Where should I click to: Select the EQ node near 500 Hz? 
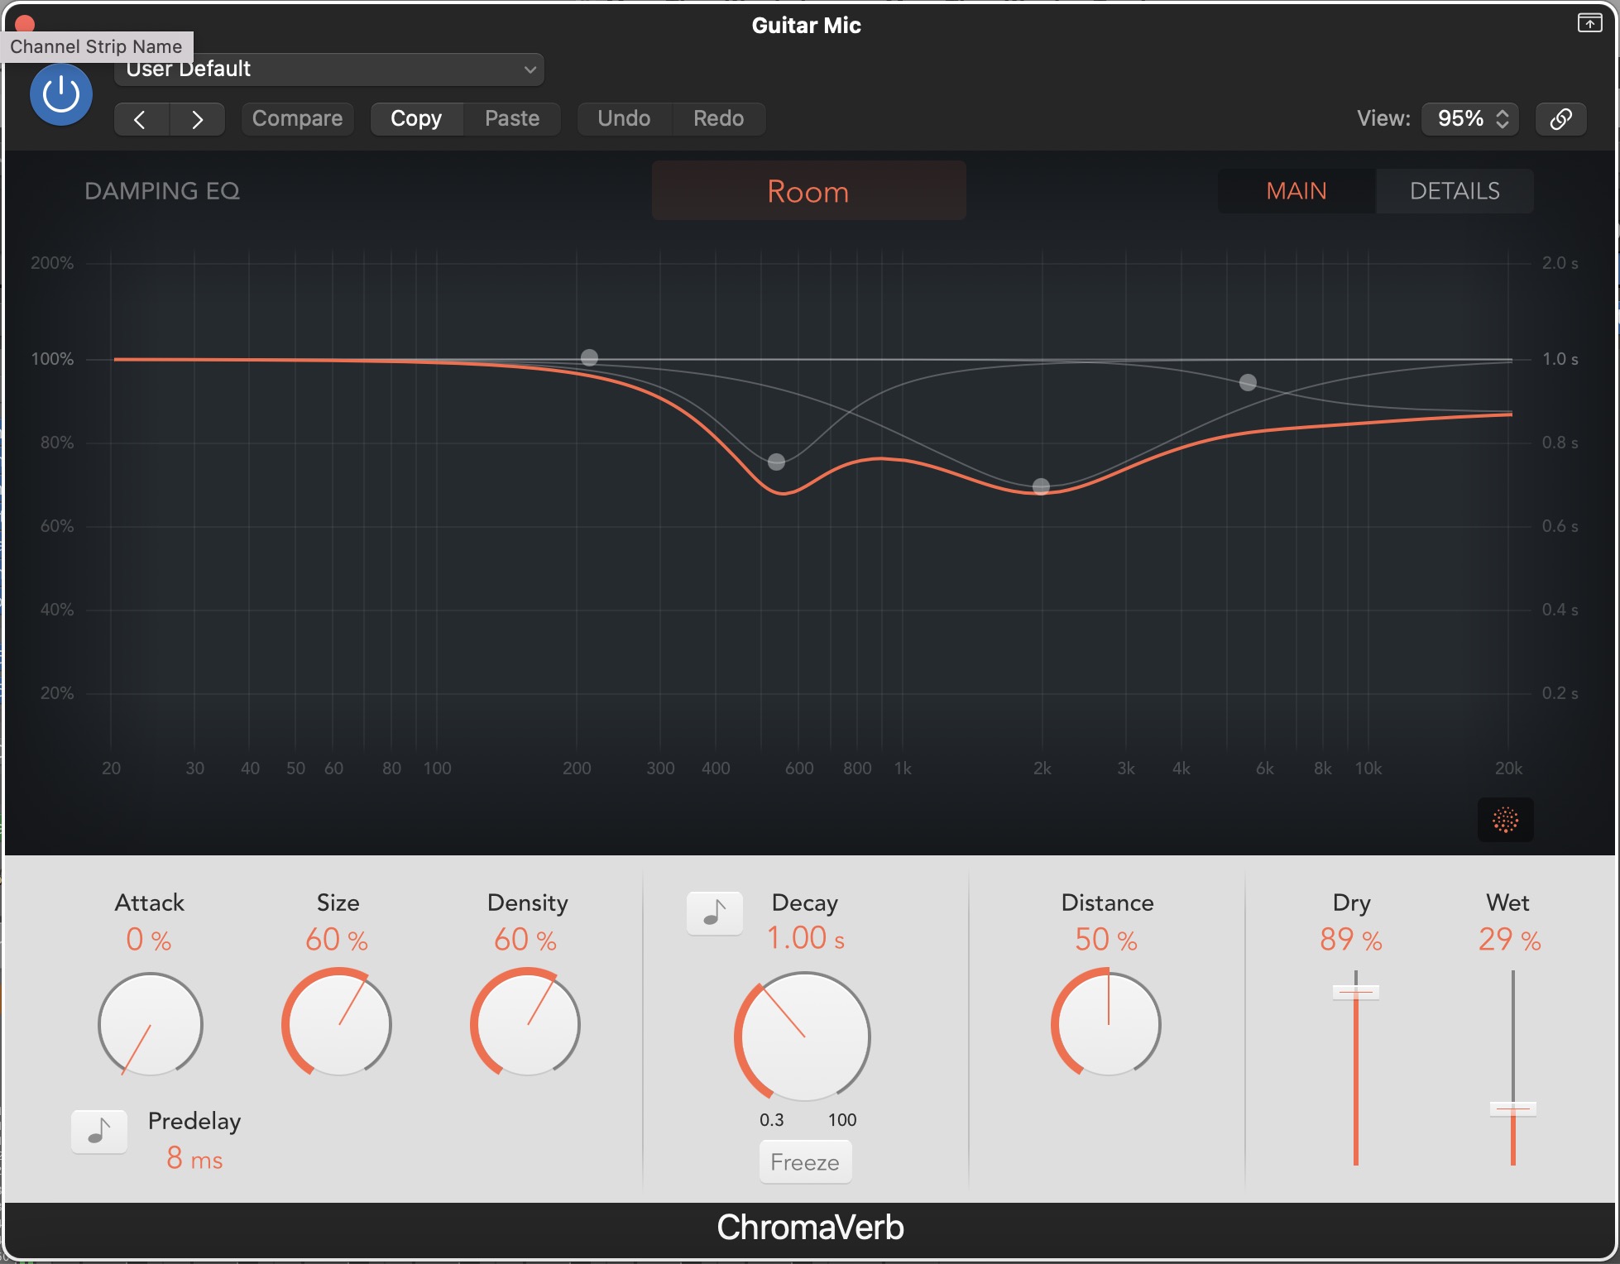(776, 462)
